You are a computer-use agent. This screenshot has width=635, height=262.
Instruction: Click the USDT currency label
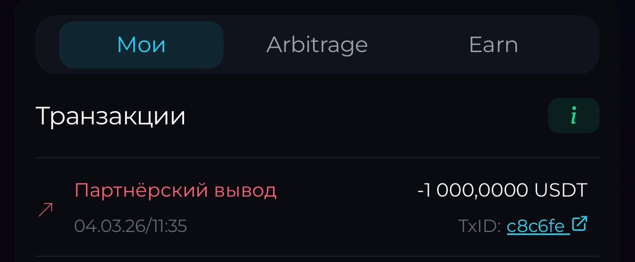(x=561, y=190)
